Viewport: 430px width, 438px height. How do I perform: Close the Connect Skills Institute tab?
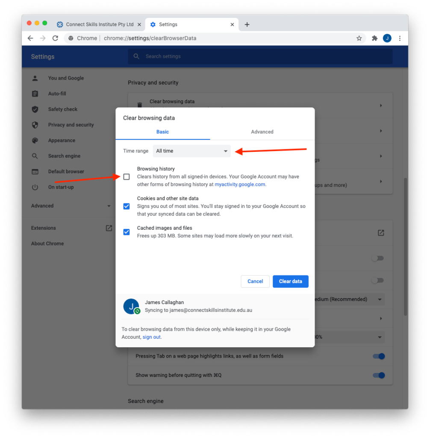point(139,24)
